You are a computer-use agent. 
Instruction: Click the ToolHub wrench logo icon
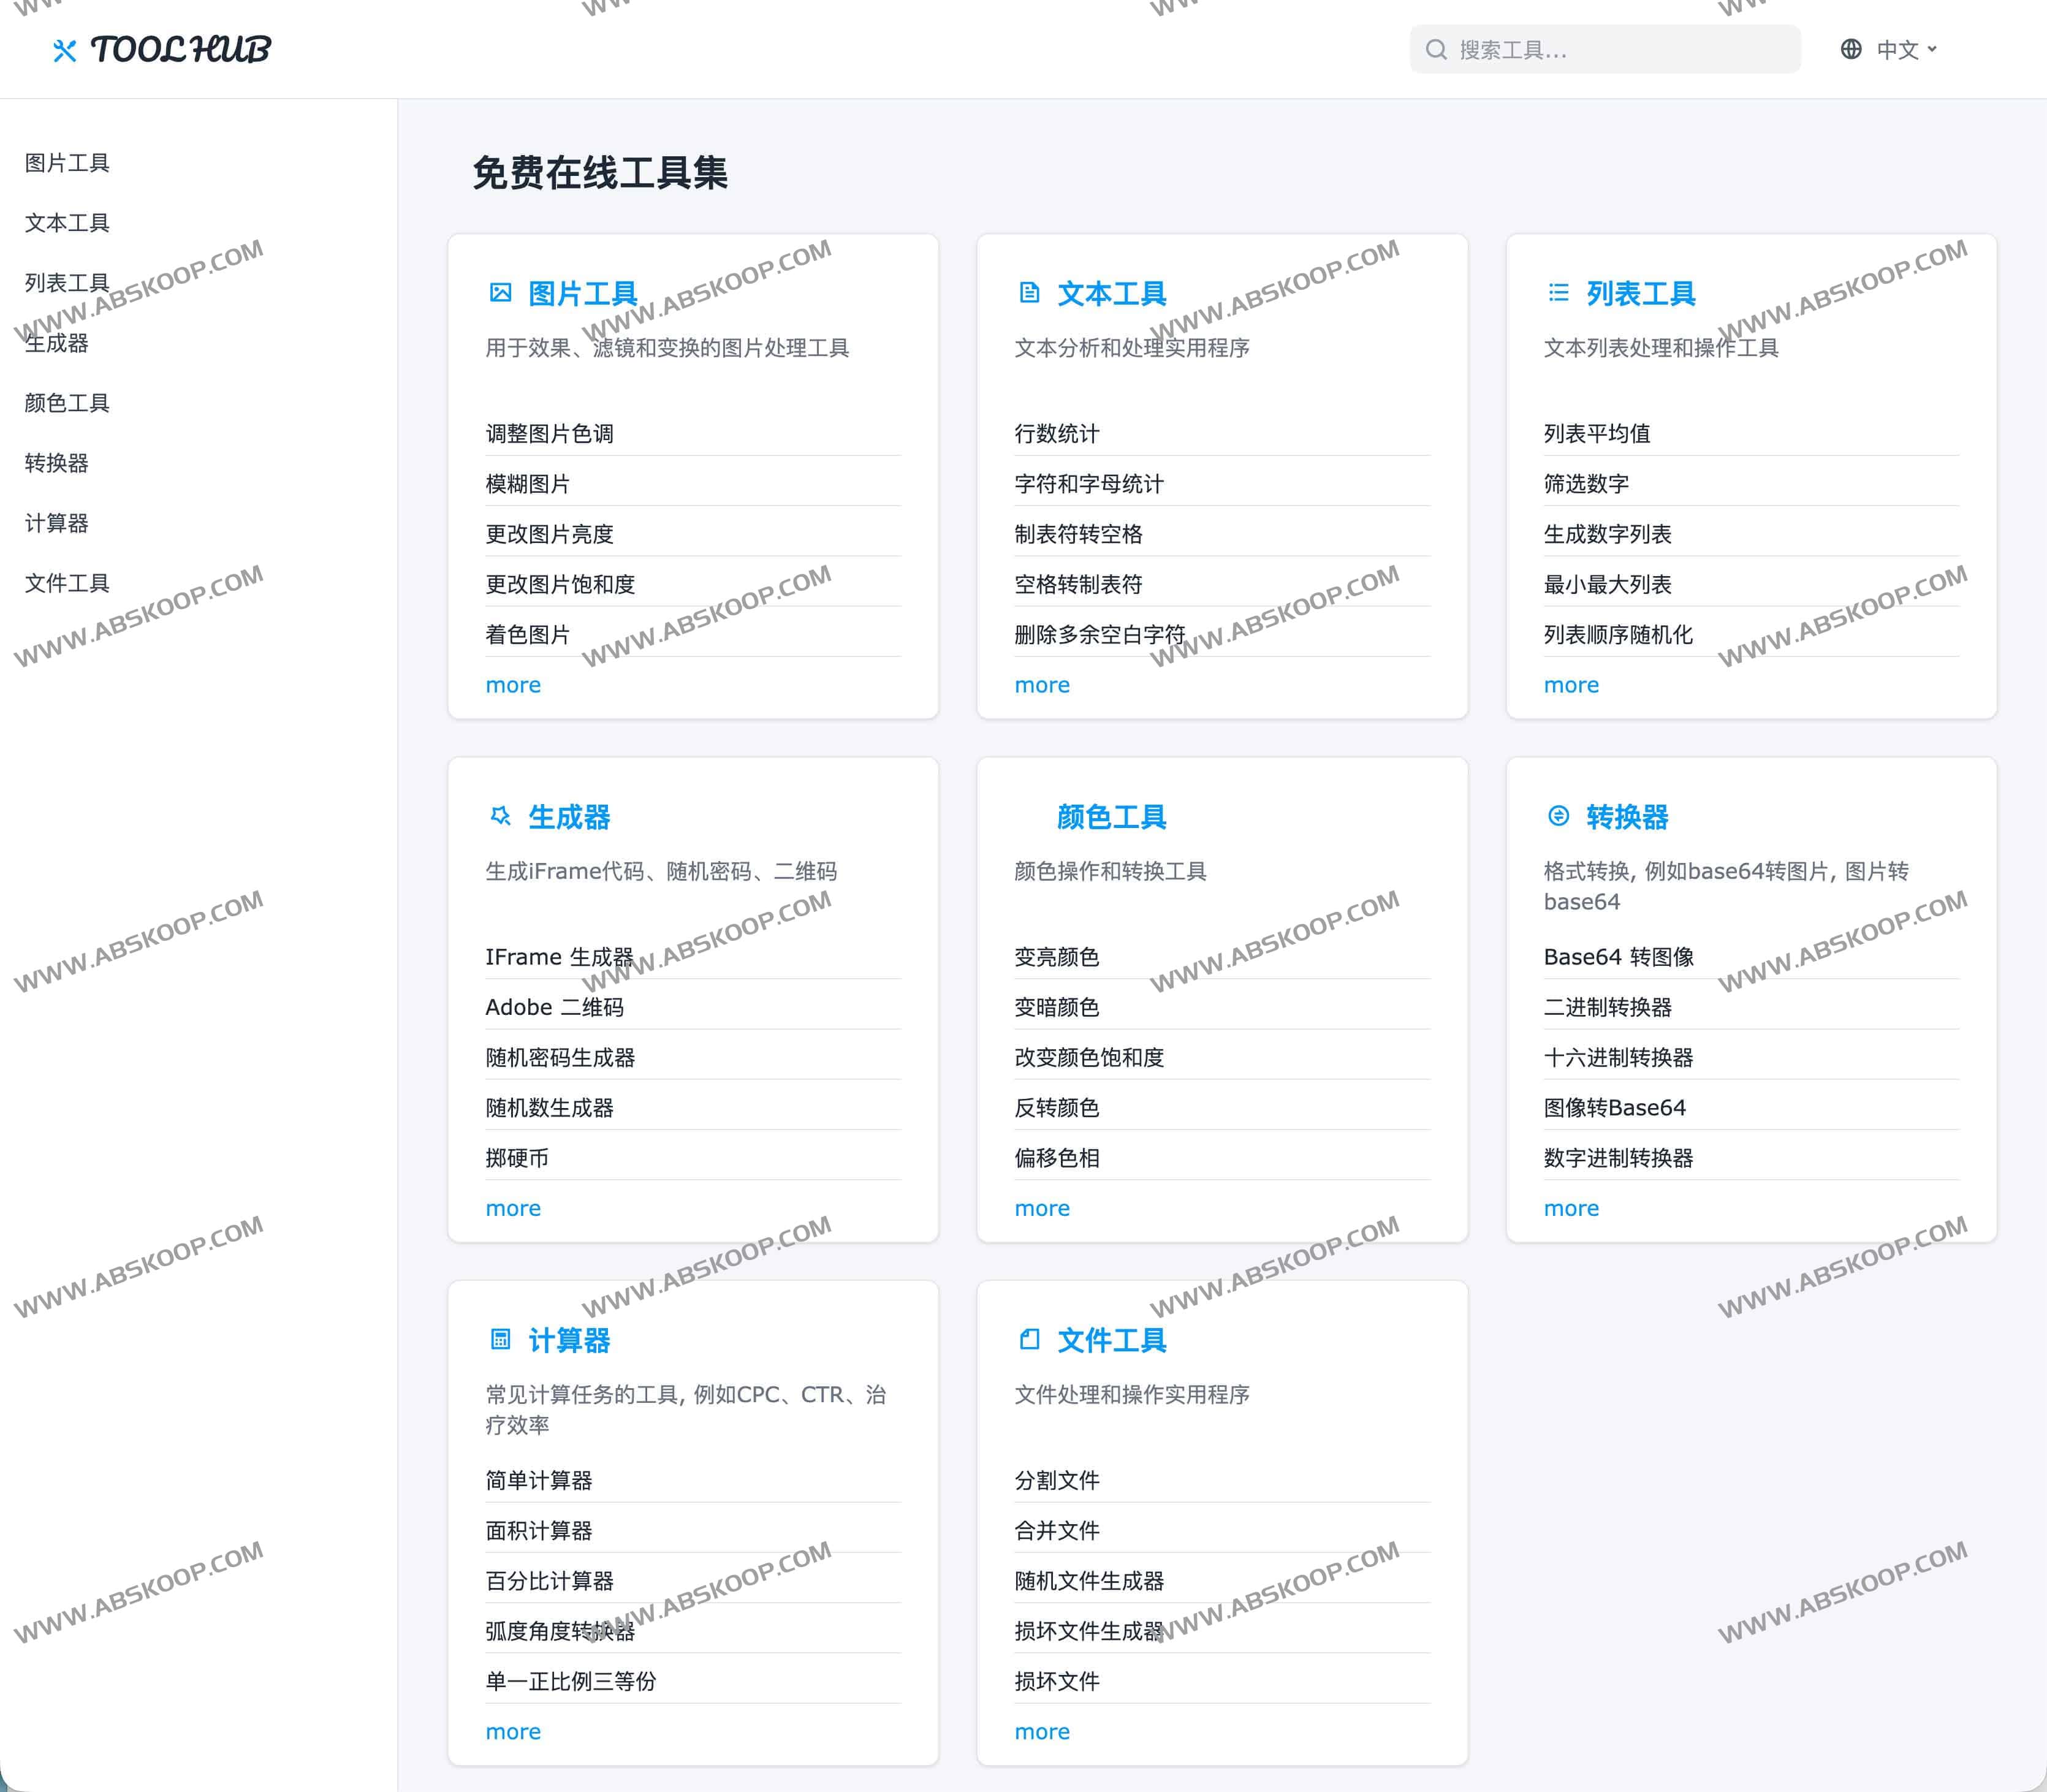(x=64, y=50)
